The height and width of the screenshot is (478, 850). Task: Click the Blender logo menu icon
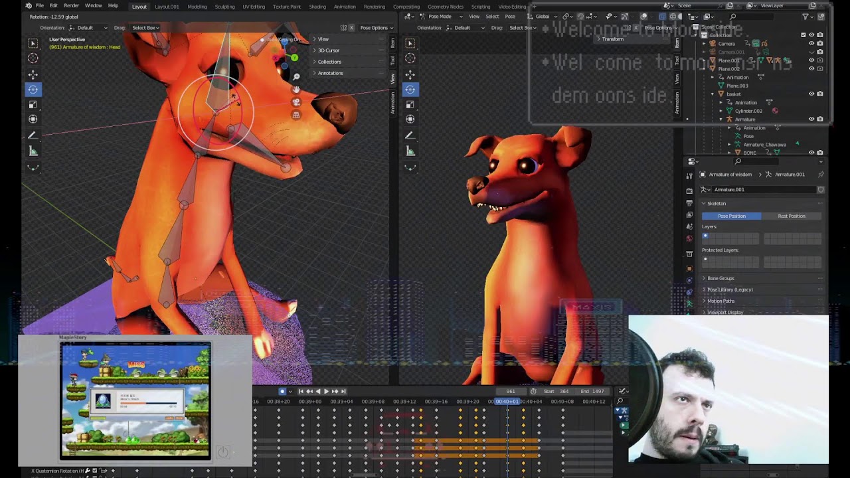(x=28, y=6)
